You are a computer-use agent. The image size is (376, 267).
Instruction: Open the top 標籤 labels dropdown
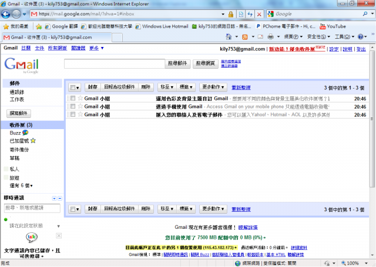[186, 87]
